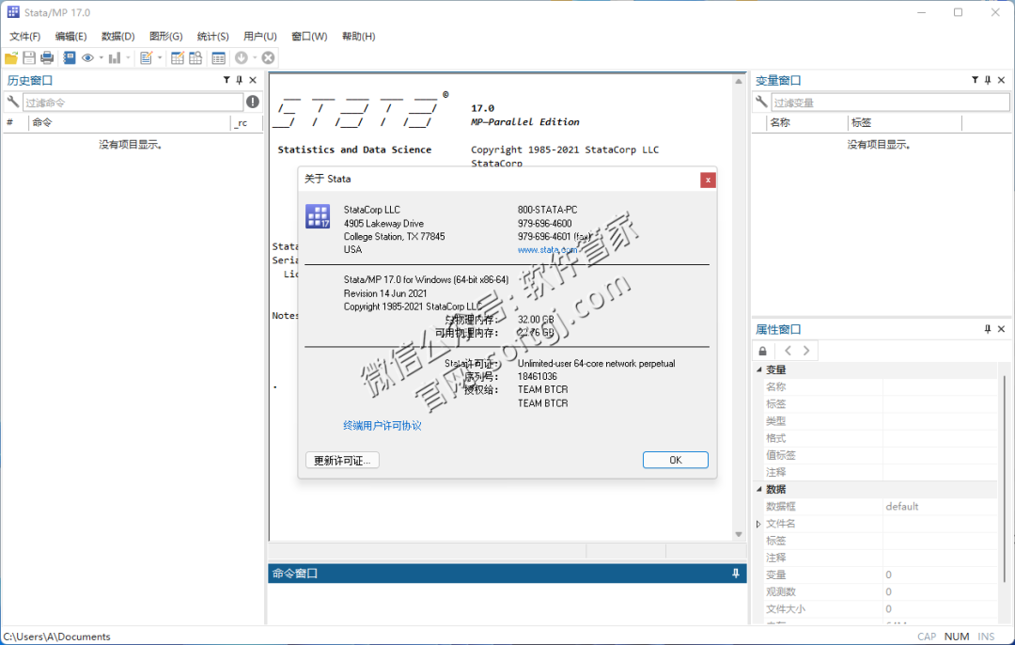
Task: Click the Break (stop) icon on the toolbar
Action: click(268, 57)
